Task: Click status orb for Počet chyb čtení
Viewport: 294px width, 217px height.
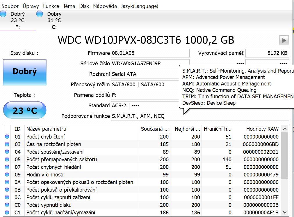Action: pos(7,137)
